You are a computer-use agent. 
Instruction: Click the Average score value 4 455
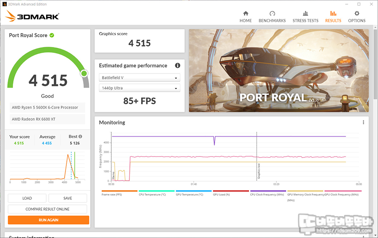click(x=47, y=143)
